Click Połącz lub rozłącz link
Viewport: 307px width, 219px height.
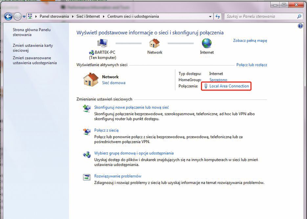pyautogui.click(x=252, y=65)
